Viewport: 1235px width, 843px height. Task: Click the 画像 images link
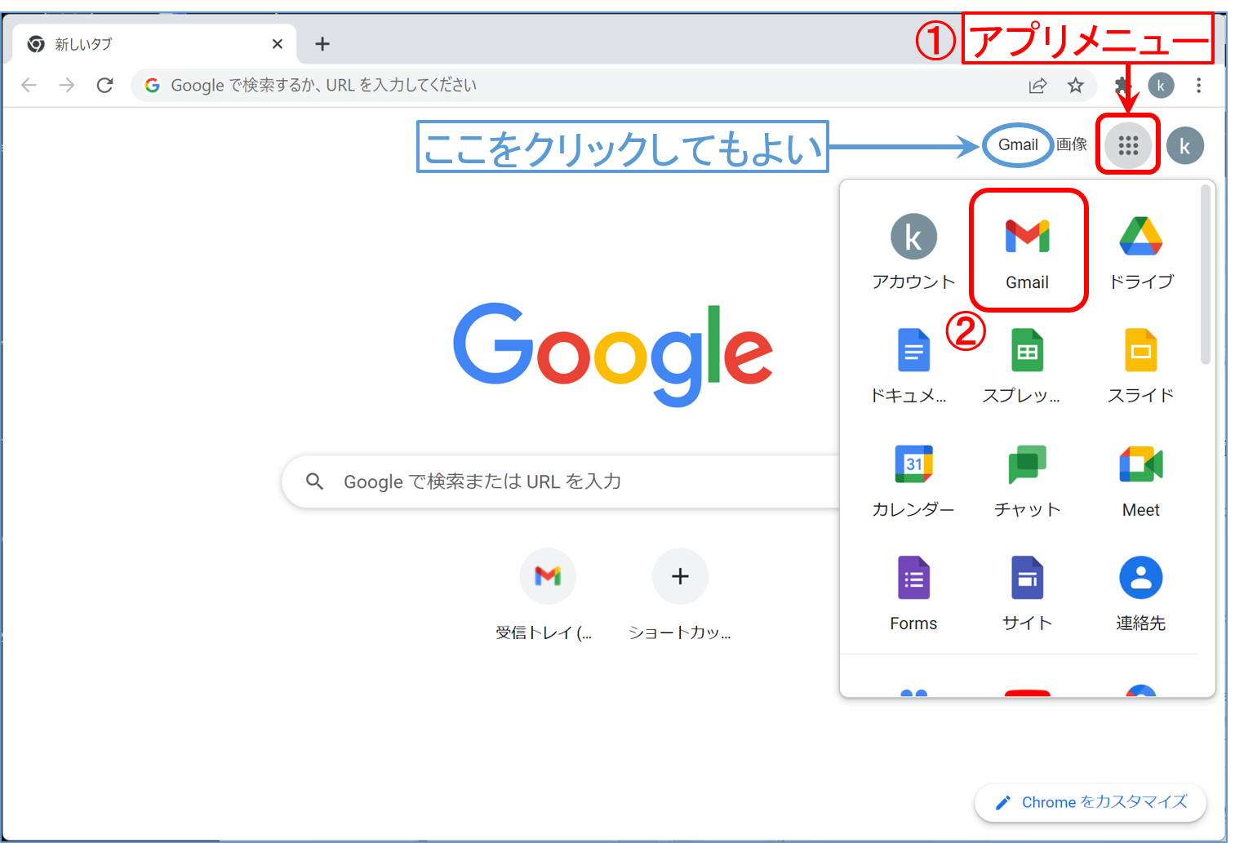[1071, 144]
